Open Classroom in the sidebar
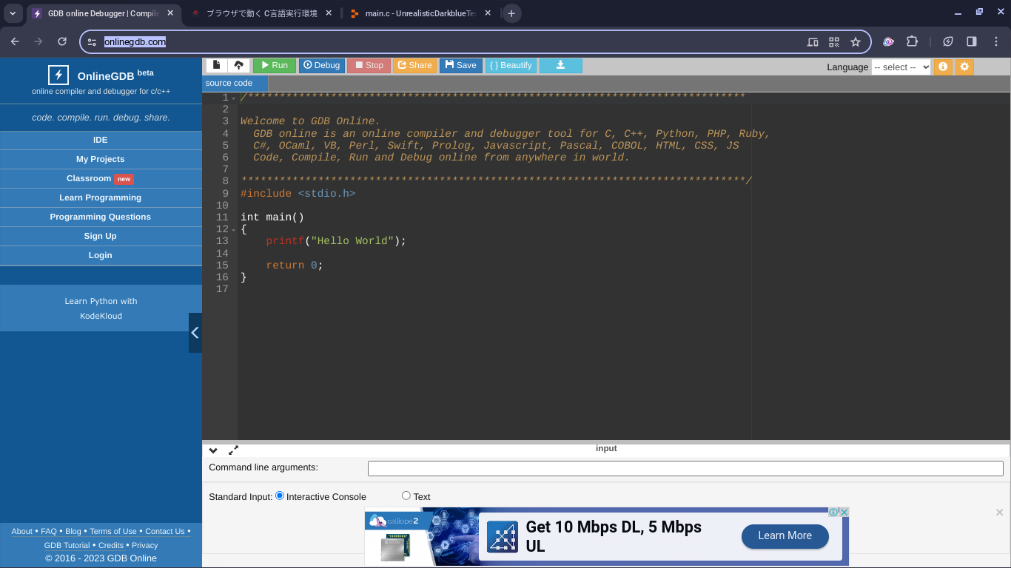 101,178
